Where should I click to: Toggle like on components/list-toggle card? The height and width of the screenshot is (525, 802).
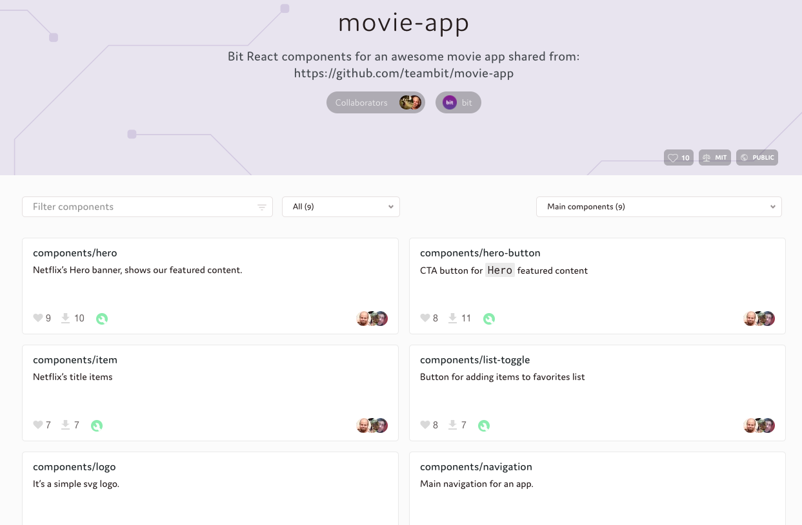tap(425, 425)
